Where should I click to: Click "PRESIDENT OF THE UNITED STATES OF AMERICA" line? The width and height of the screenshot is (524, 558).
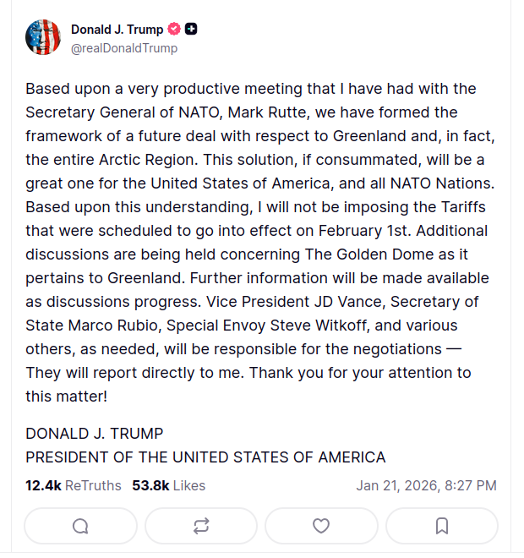click(x=205, y=457)
